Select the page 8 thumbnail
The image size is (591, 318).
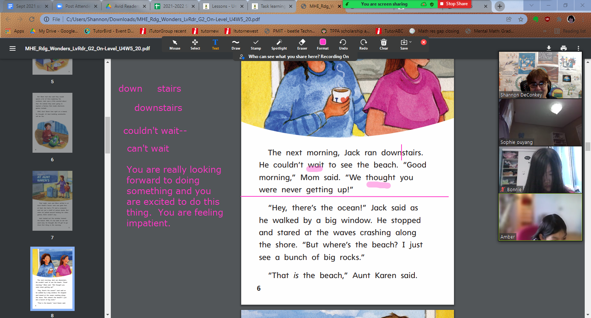click(52, 279)
